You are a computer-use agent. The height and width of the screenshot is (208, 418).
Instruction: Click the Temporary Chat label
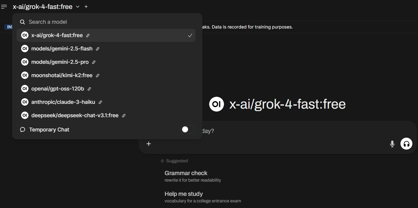tap(49, 130)
